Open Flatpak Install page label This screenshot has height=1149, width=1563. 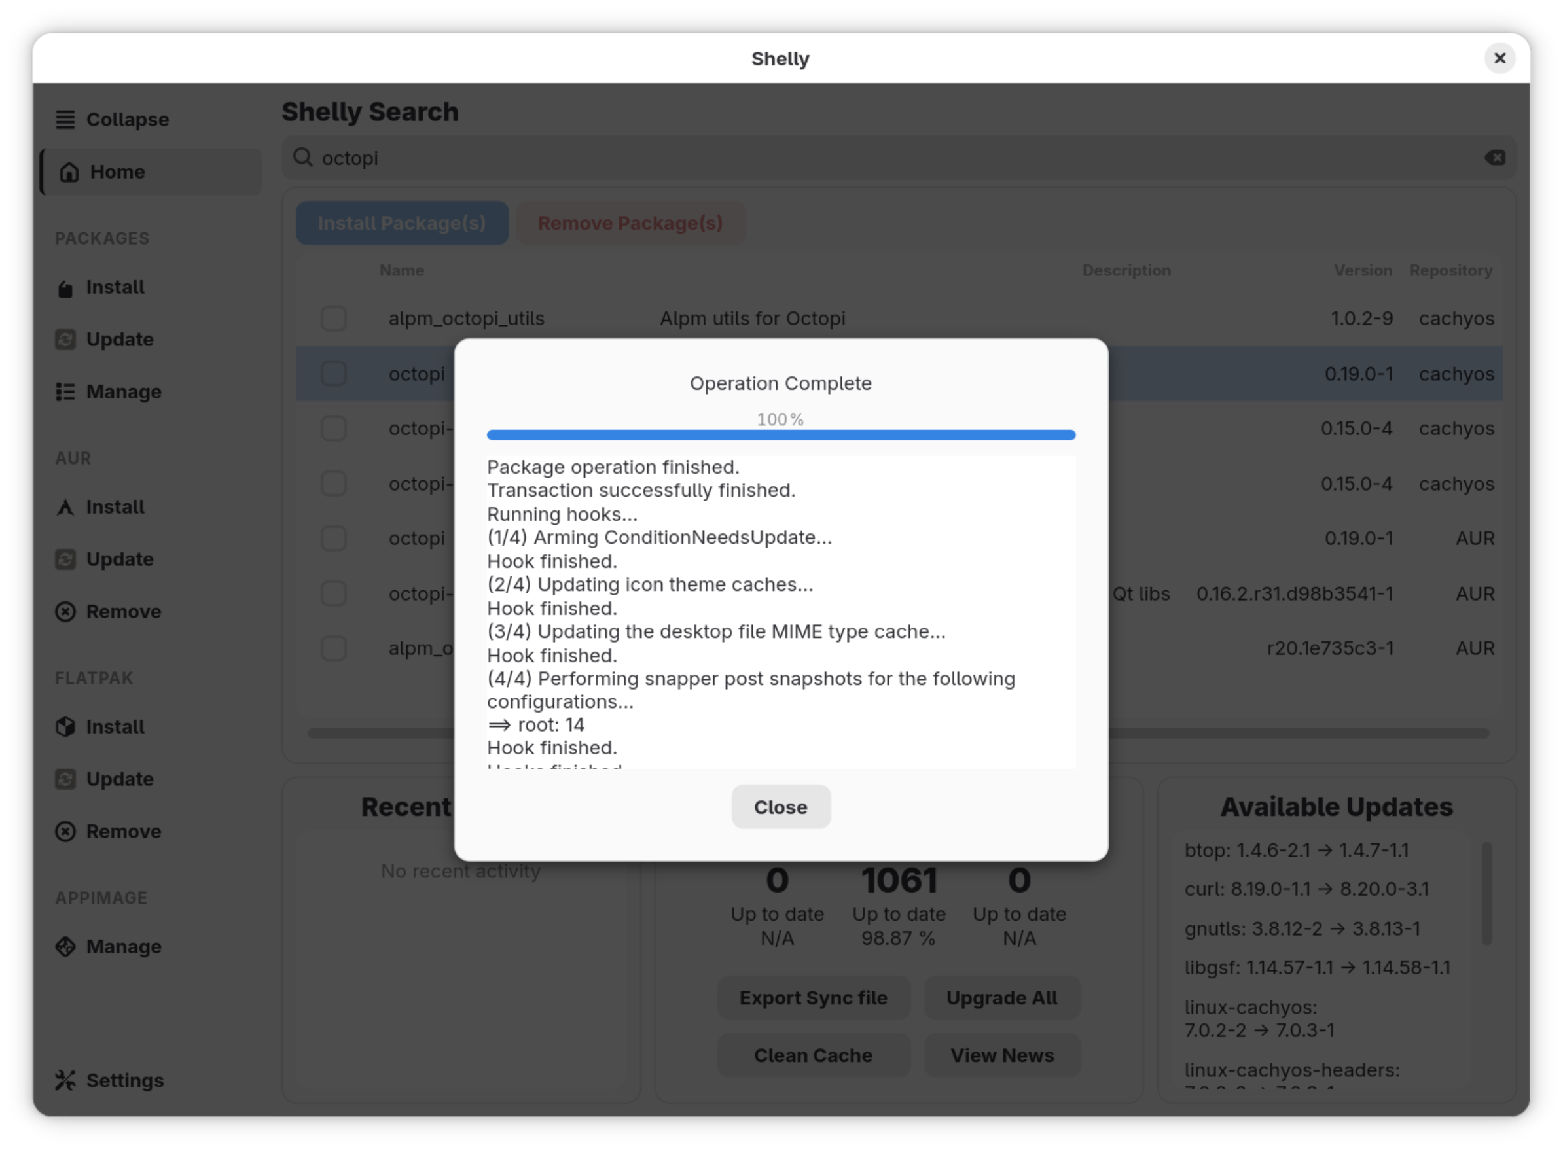[x=115, y=727]
